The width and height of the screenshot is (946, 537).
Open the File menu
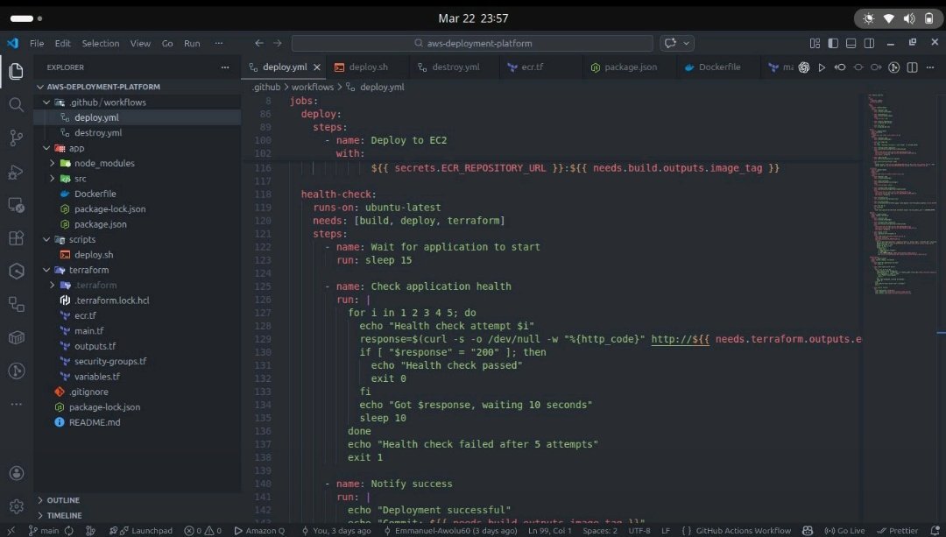coord(37,44)
